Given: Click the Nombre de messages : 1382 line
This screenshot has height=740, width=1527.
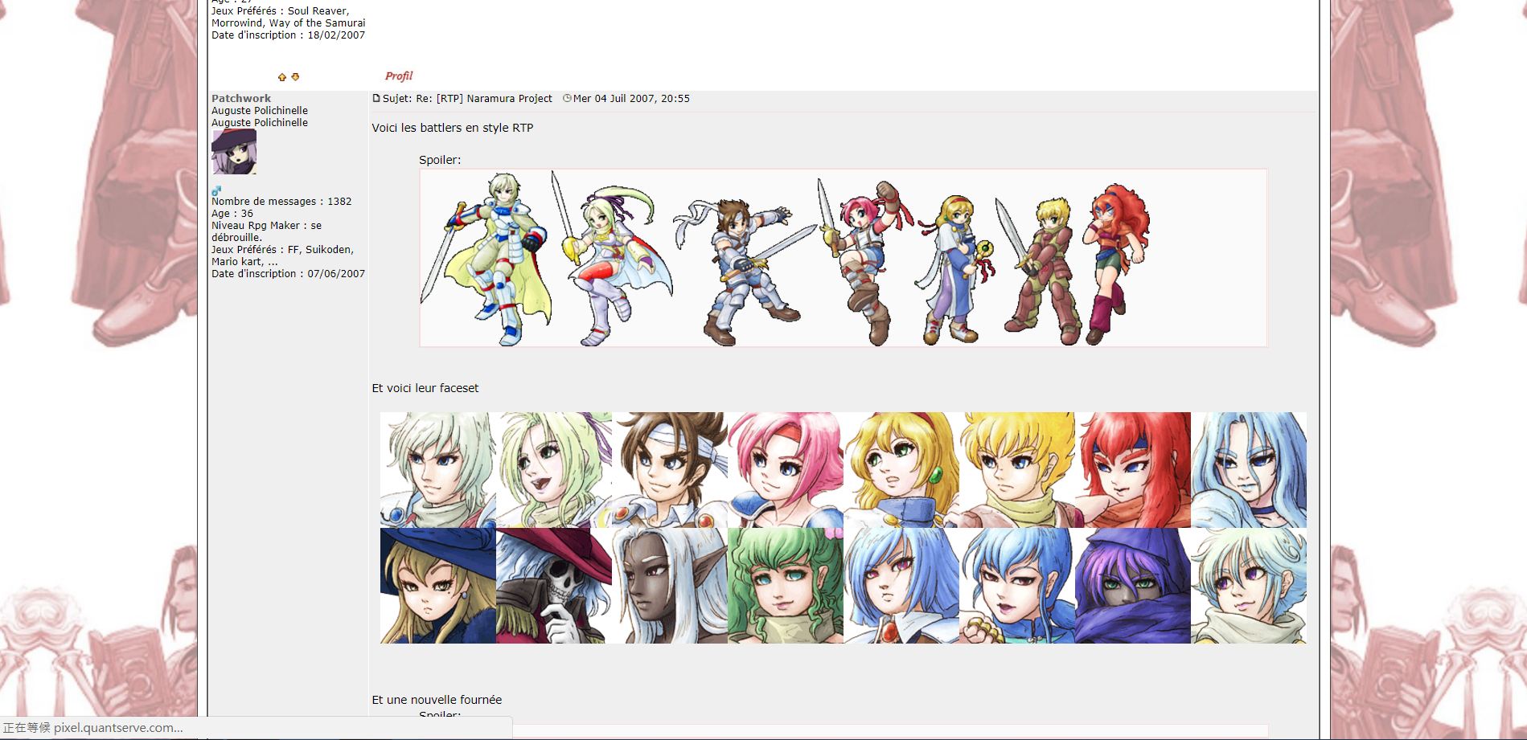Looking at the screenshot, I should [x=281, y=202].
